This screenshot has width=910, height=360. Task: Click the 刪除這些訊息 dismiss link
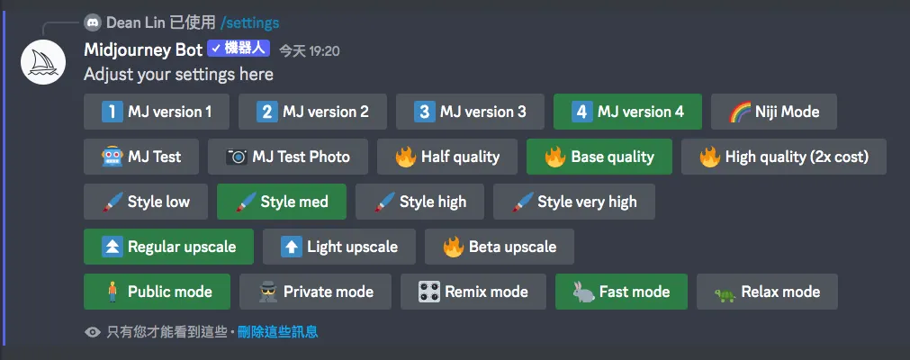click(x=277, y=332)
